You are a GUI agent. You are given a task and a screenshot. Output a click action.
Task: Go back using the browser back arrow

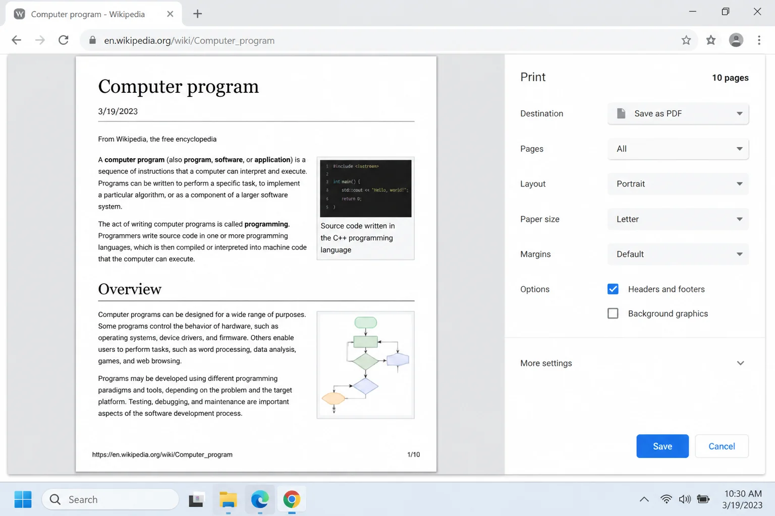(16, 40)
